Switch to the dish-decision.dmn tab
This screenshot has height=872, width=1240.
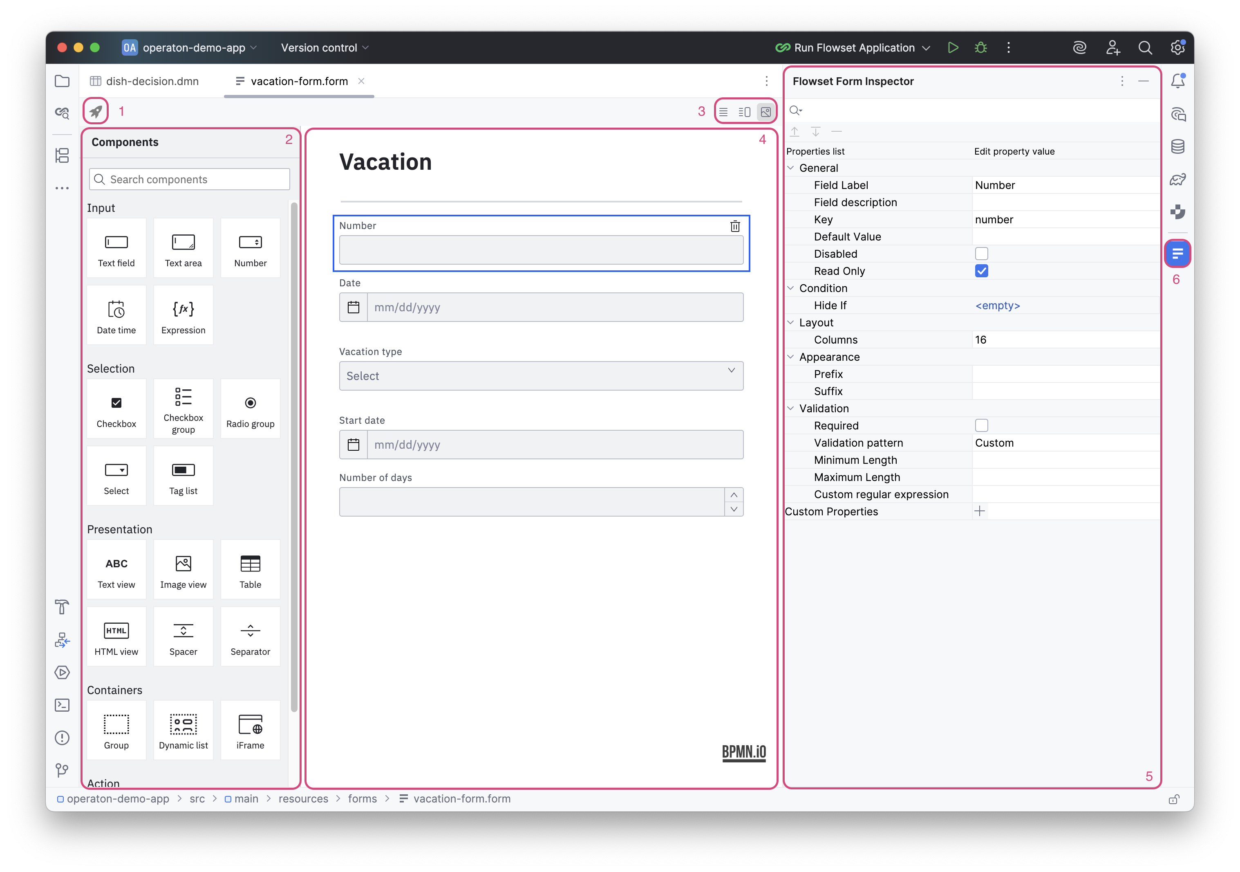(x=152, y=81)
